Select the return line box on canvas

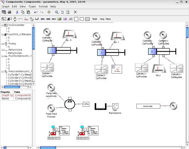pos(148,106)
